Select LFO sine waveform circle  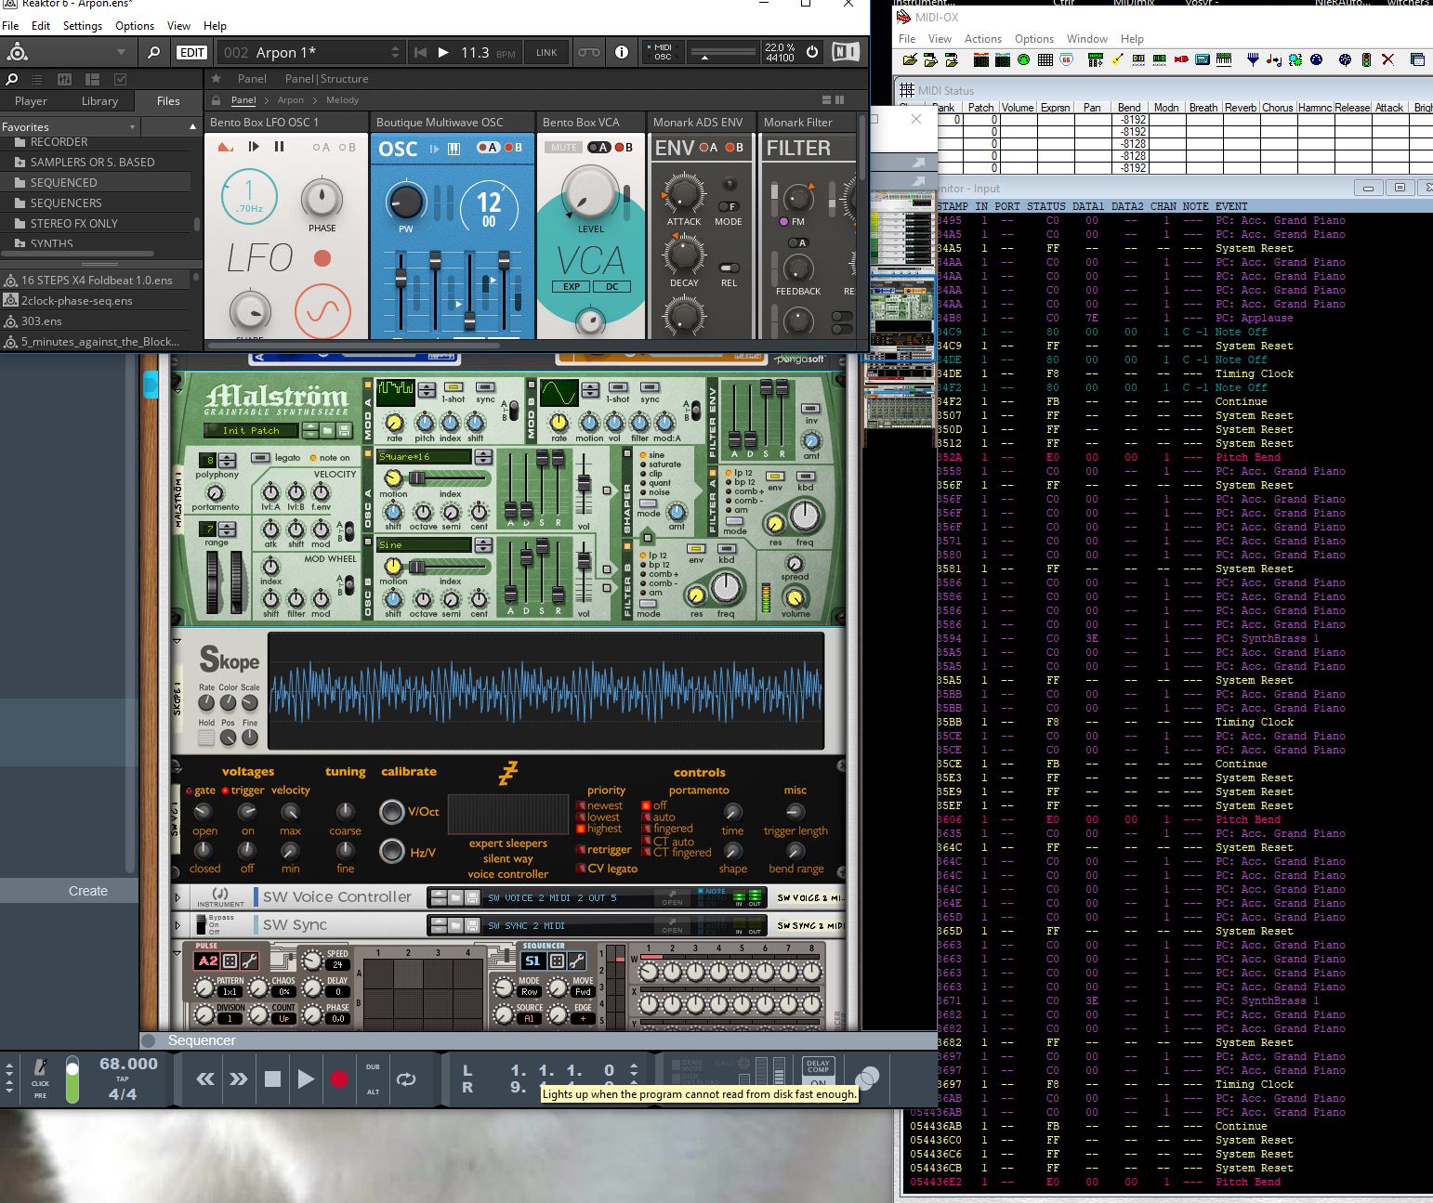pyautogui.click(x=322, y=311)
